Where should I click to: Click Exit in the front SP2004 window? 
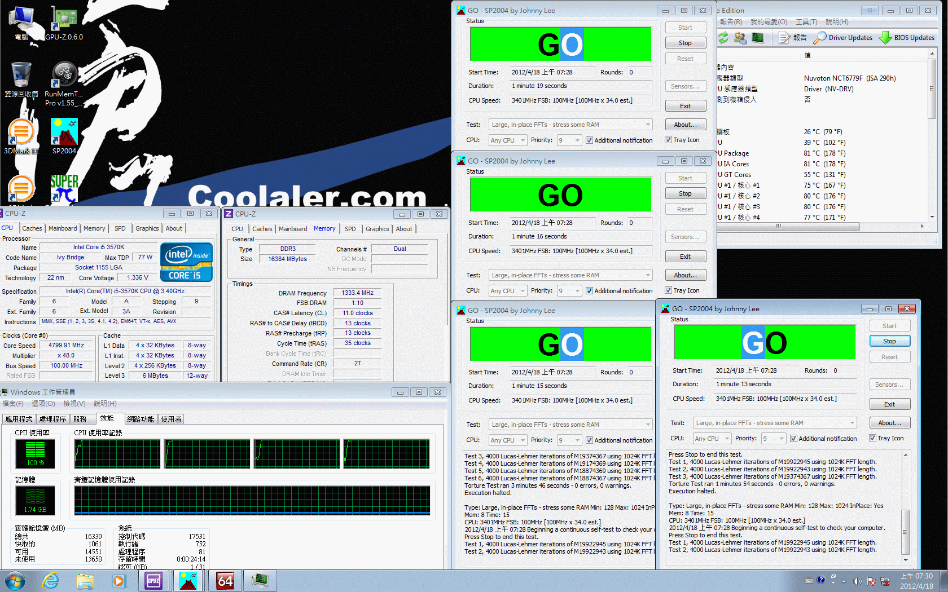[x=889, y=404]
